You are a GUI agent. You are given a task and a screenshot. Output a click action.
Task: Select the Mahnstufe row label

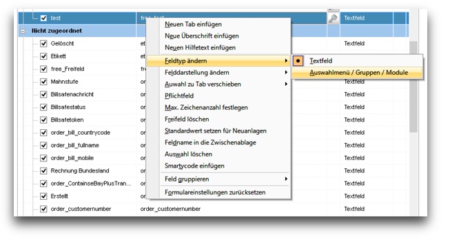pyautogui.click(x=64, y=82)
